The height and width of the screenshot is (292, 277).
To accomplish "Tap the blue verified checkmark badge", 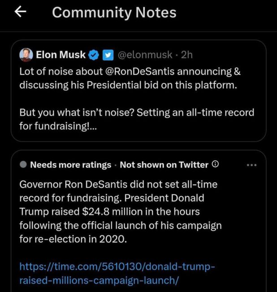I will 94,55.
